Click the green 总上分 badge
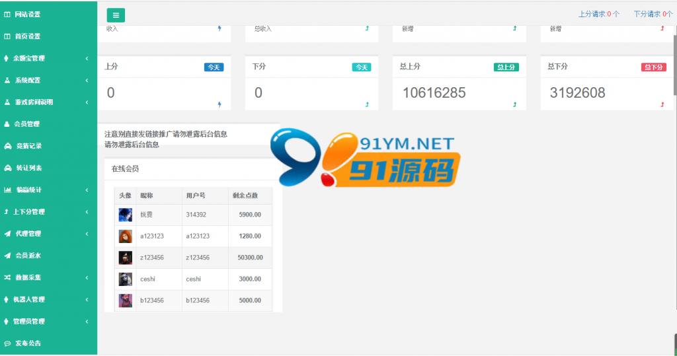The height and width of the screenshot is (356, 677). coord(506,67)
